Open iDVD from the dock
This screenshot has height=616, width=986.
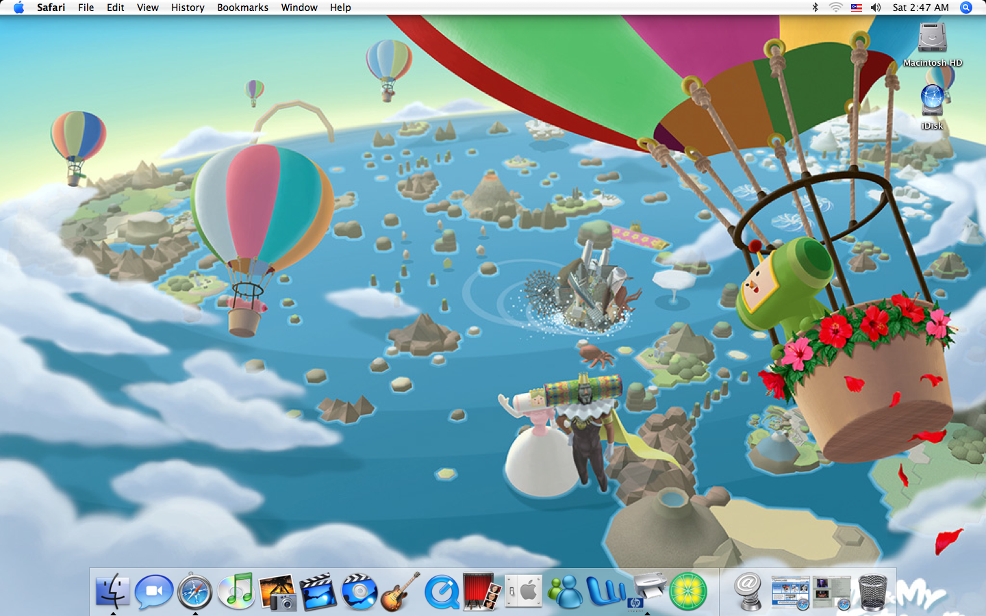(359, 591)
